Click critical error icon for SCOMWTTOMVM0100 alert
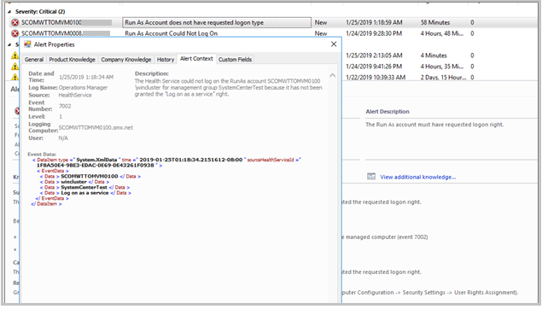This screenshot has height=309, width=542. [15, 23]
